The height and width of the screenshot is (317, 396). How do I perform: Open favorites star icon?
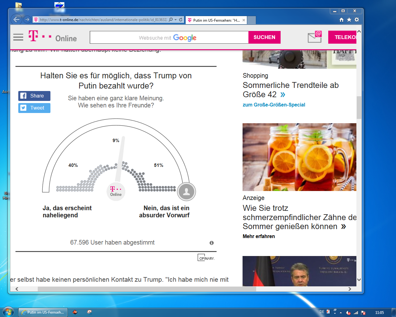349,20
